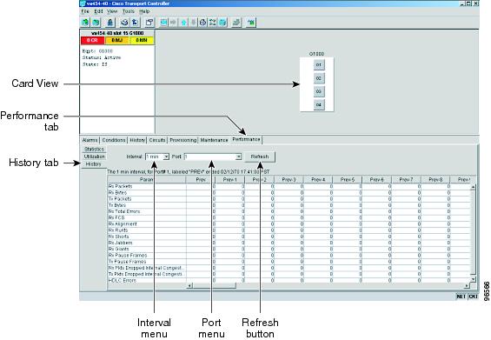The width and height of the screenshot is (491, 340).
Task: Click the second green node toolbar icon
Action: (x=96, y=23)
